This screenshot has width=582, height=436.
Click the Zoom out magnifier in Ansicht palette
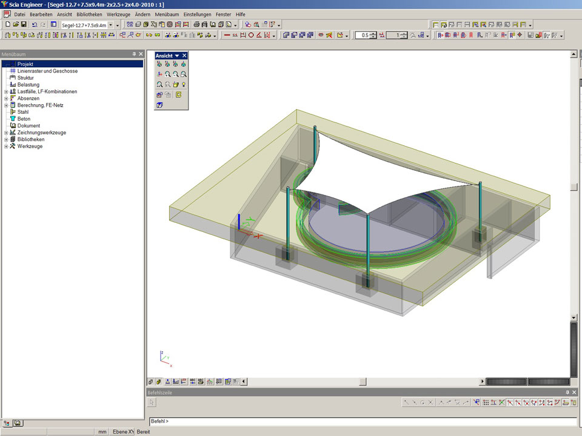coord(175,74)
